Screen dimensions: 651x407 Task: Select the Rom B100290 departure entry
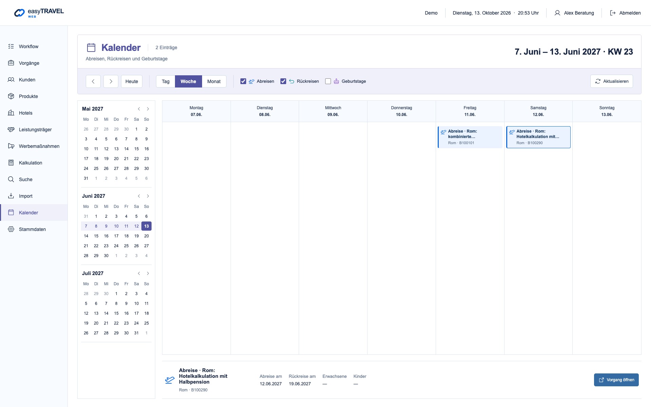[x=538, y=137]
